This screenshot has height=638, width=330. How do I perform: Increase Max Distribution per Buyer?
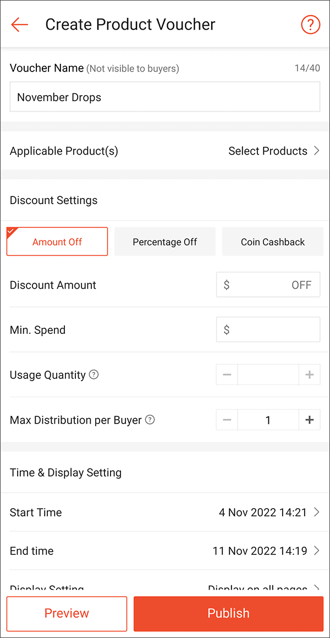(x=309, y=420)
